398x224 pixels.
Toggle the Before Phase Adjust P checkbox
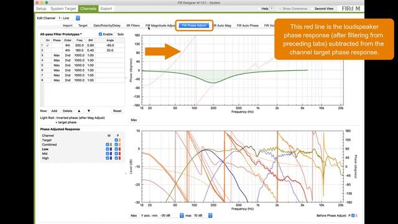coord(353,216)
